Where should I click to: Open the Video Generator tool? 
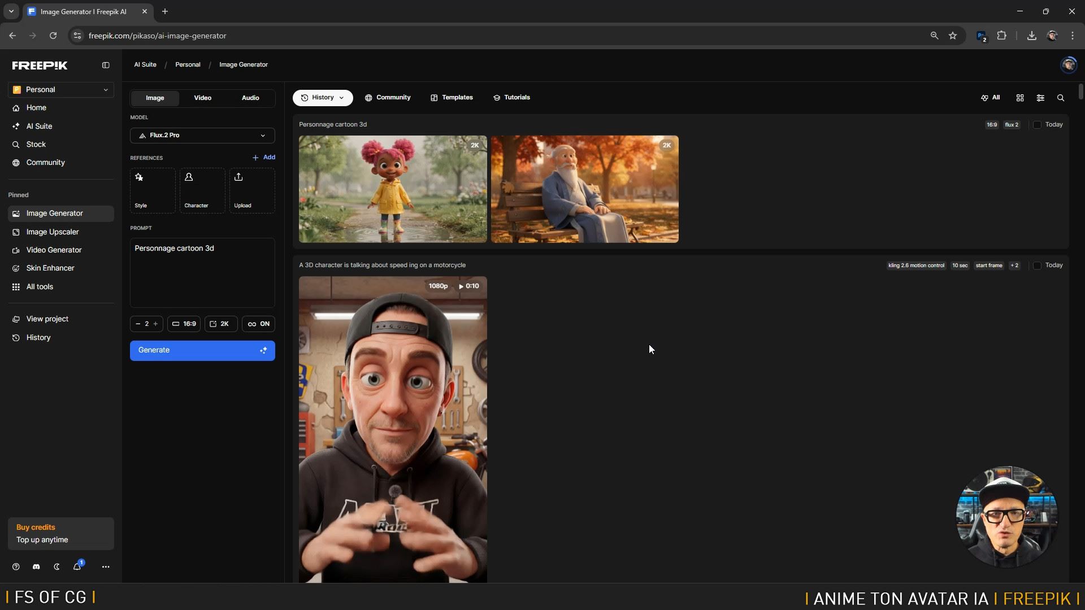53,250
